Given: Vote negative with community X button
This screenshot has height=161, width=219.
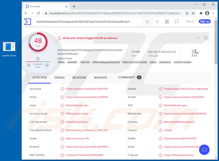Looking at the screenshot, I should pyautogui.click(x=29, y=65).
